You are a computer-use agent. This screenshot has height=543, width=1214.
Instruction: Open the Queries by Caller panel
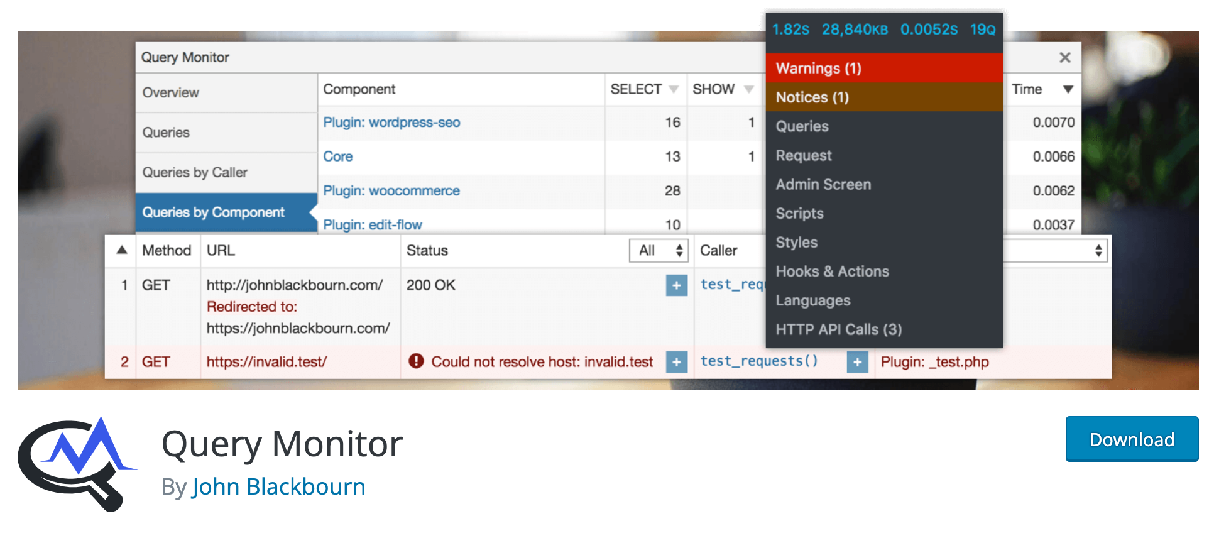195,172
